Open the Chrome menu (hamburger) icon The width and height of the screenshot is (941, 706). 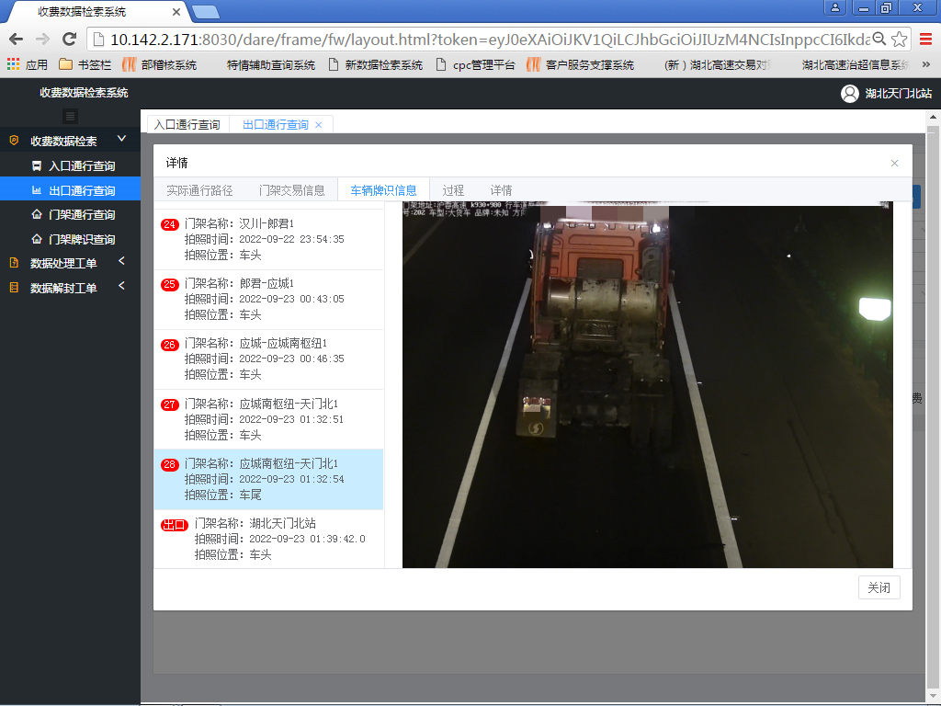point(926,40)
